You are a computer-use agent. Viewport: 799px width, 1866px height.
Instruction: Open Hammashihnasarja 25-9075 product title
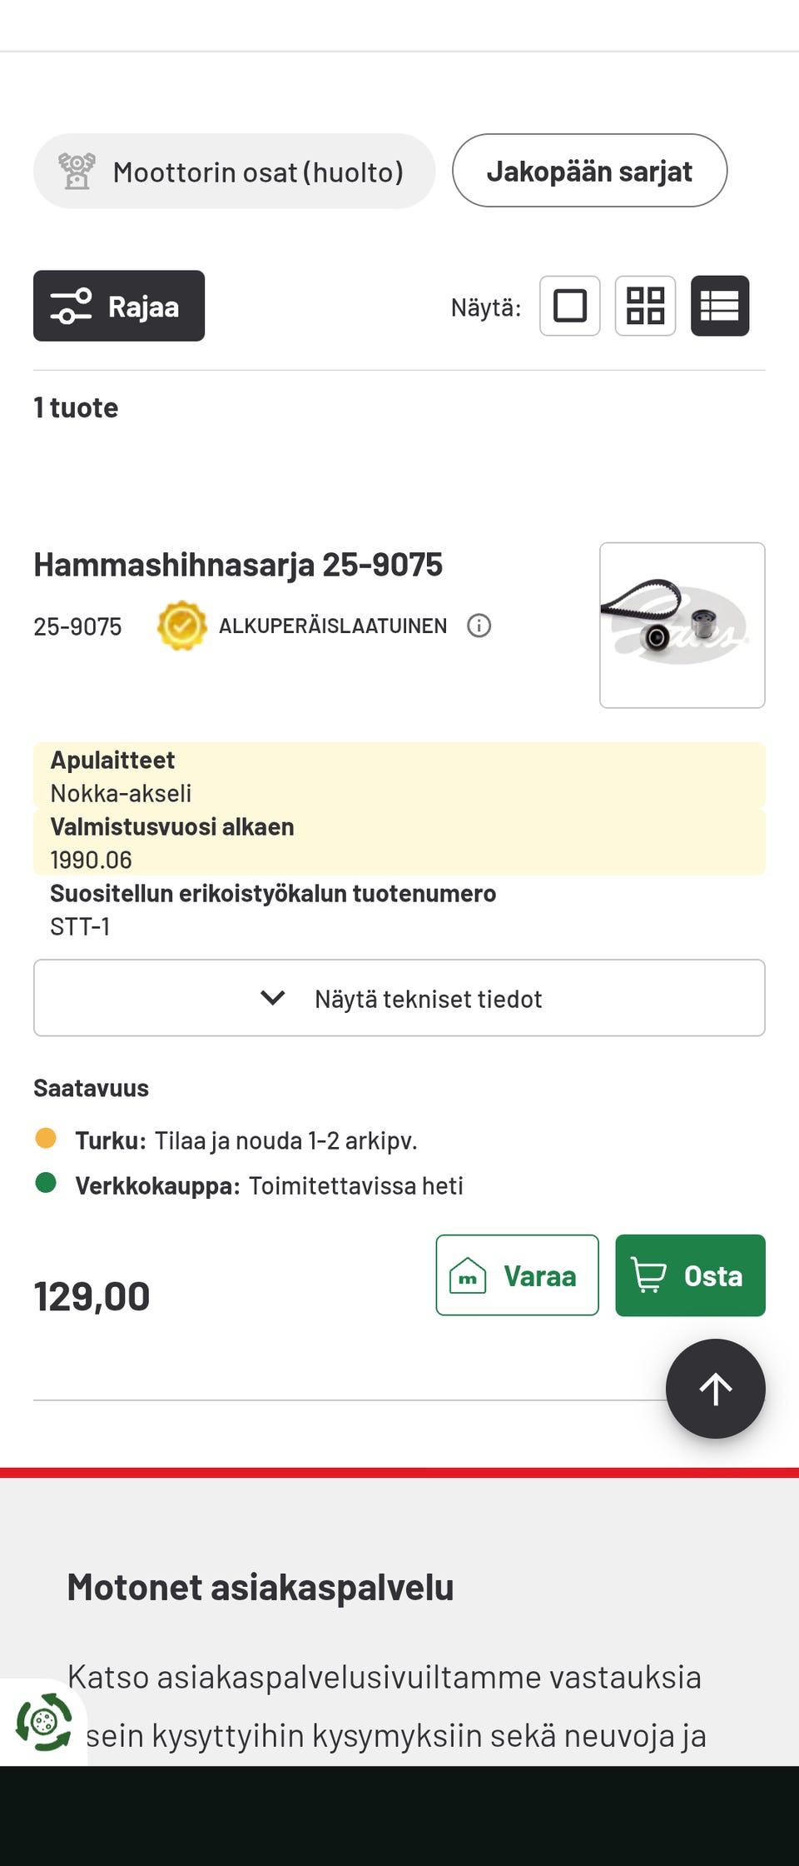pos(238,565)
